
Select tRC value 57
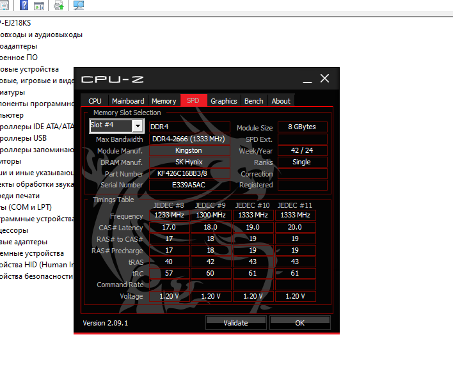pyautogui.click(x=170, y=274)
